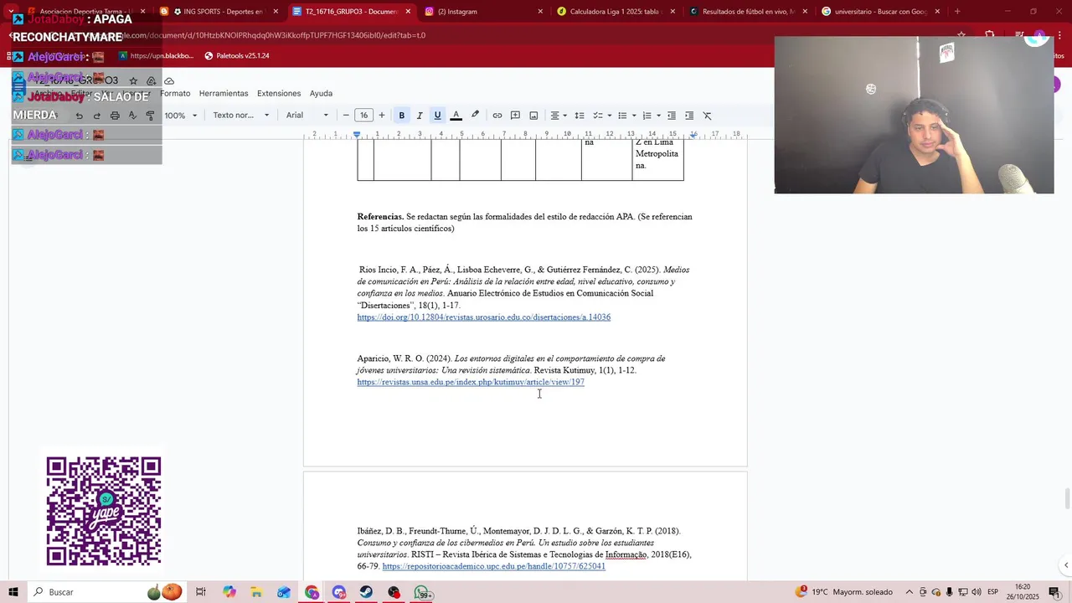Click the print icon

click(x=115, y=116)
